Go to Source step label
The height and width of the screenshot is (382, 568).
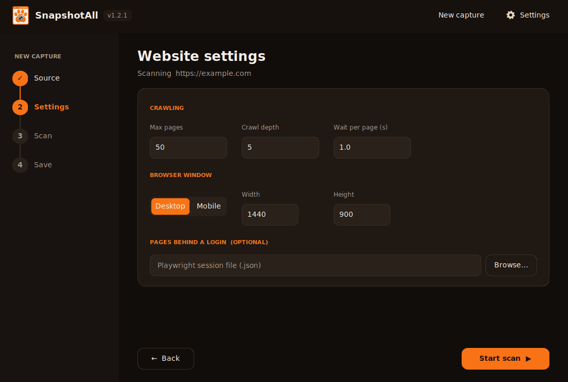pos(46,78)
